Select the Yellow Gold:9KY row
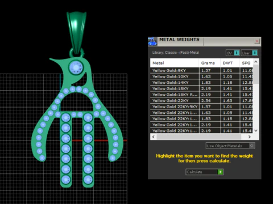The width and height of the screenshot is (273, 204). pos(201,70)
